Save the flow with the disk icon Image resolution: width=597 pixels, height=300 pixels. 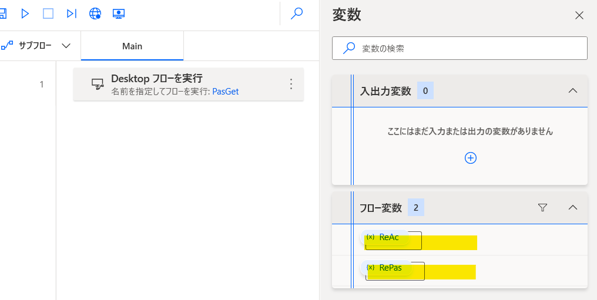(x=3, y=14)
